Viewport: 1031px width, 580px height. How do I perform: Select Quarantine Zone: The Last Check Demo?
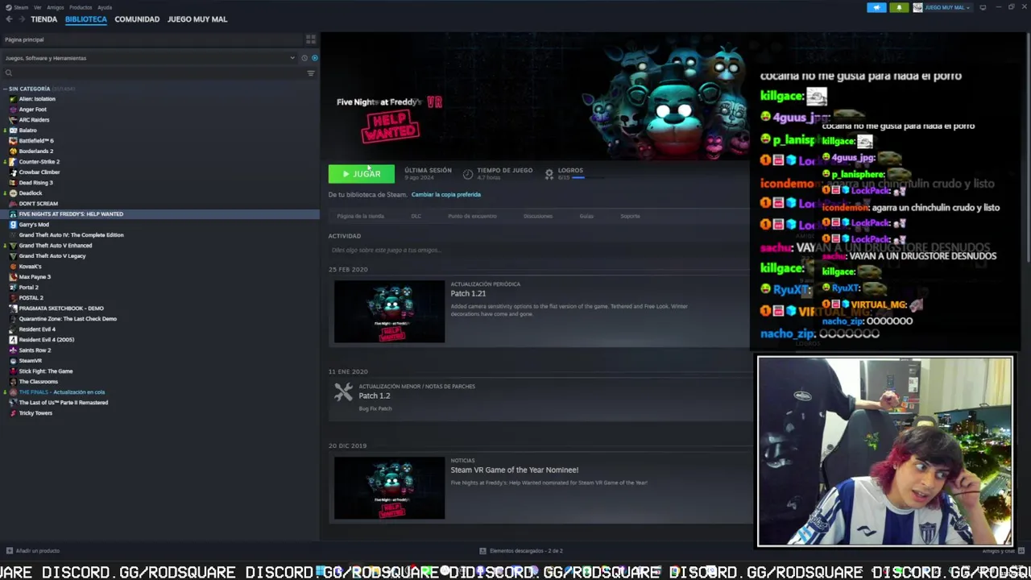point(68,319)
